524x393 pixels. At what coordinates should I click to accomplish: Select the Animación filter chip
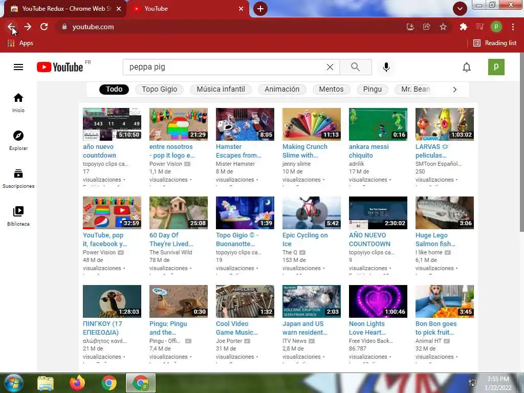(282, 89)
